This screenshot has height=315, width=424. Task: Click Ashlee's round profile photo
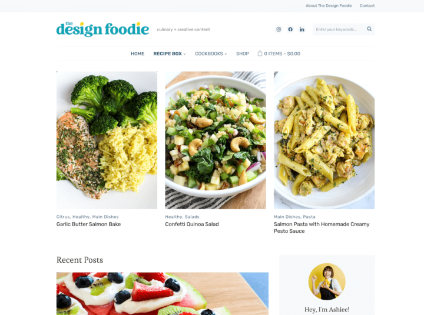[327, 282]
